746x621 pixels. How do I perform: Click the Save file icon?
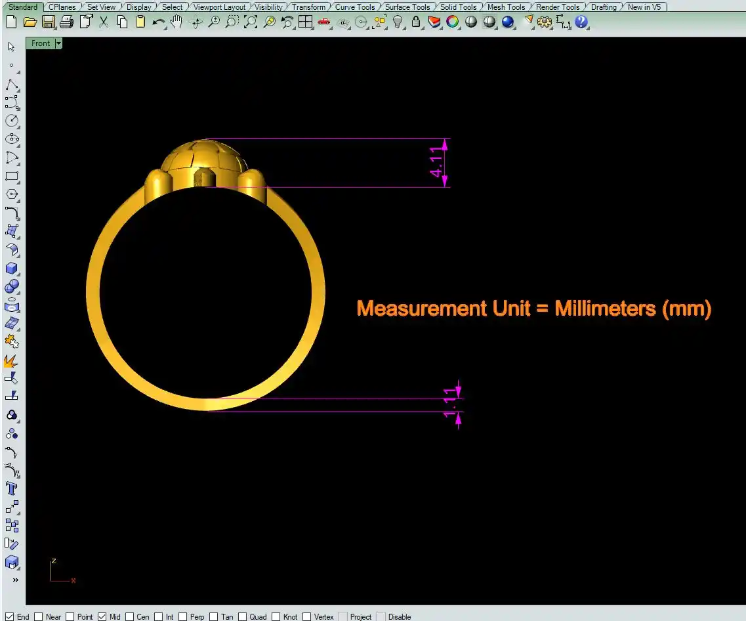tap(48, 22)
